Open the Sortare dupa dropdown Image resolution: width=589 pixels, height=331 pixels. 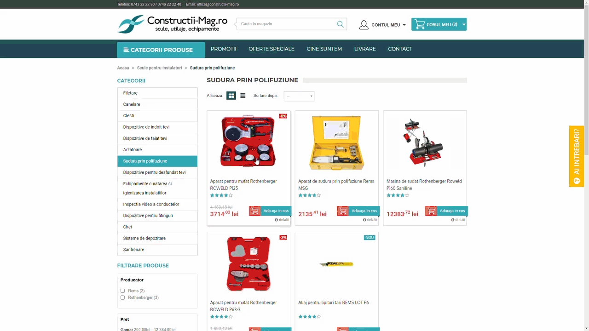[299, 96]
